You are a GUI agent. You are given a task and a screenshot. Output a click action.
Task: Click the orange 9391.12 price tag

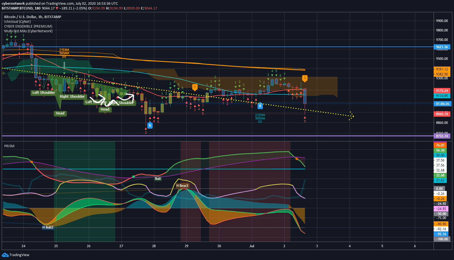coord(442,69)
